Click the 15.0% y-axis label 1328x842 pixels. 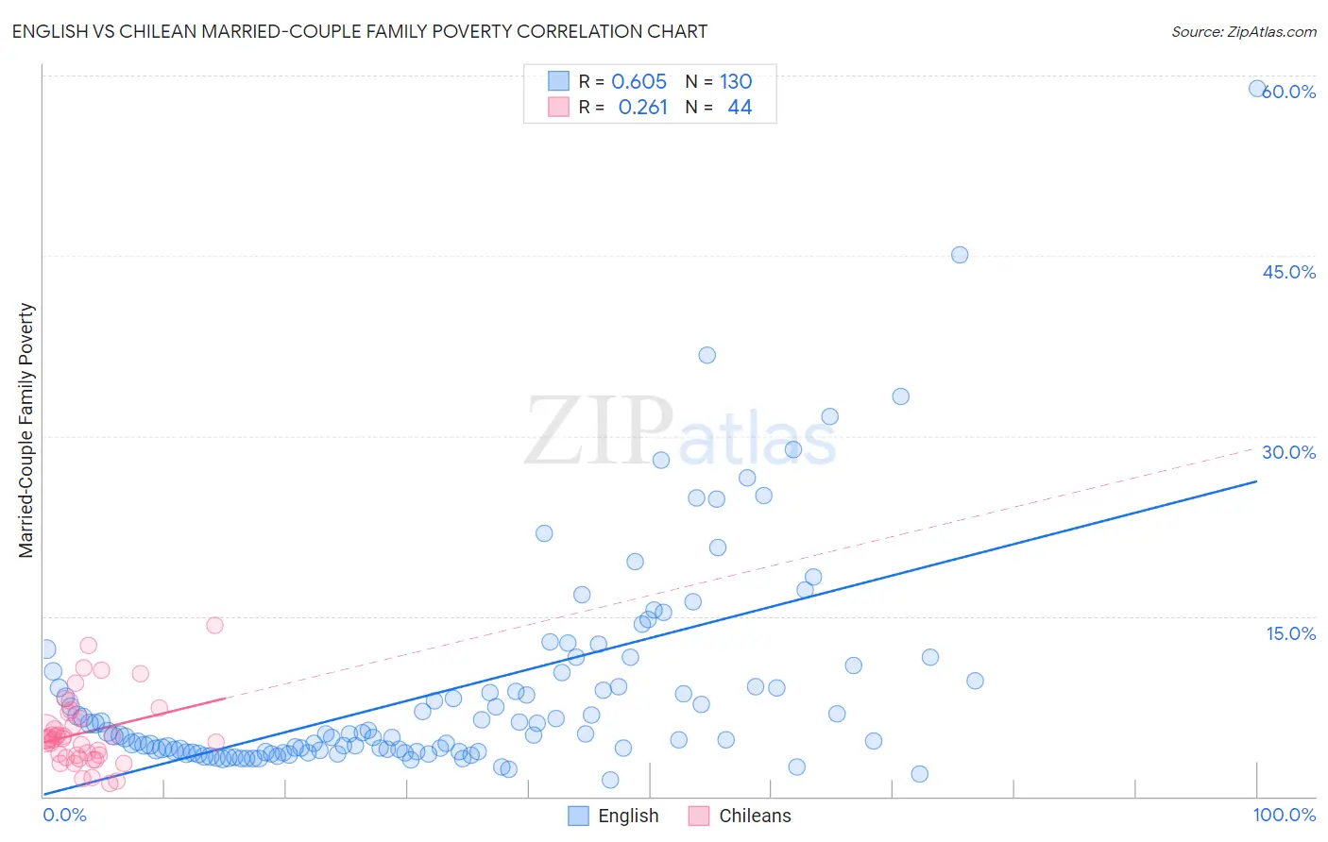[1291, 633]
